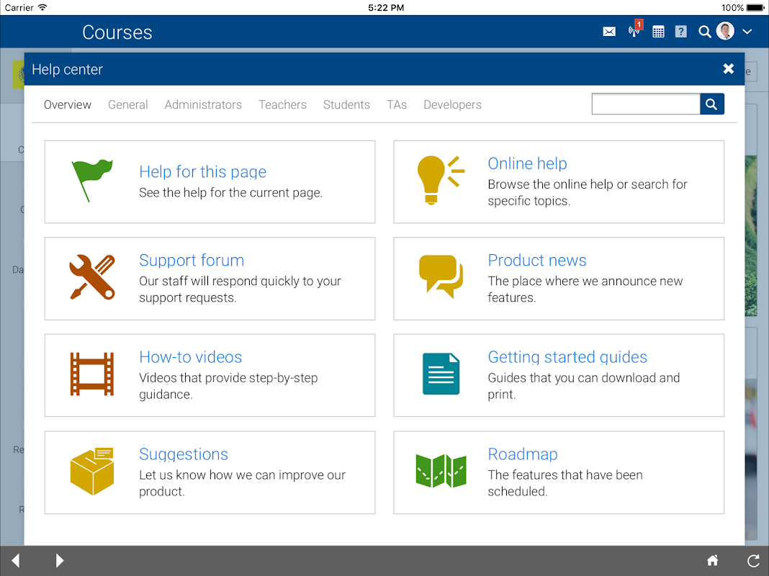Open the Developers tab
This screenshot has height=576, width=769.
click(x=453, y=105)
